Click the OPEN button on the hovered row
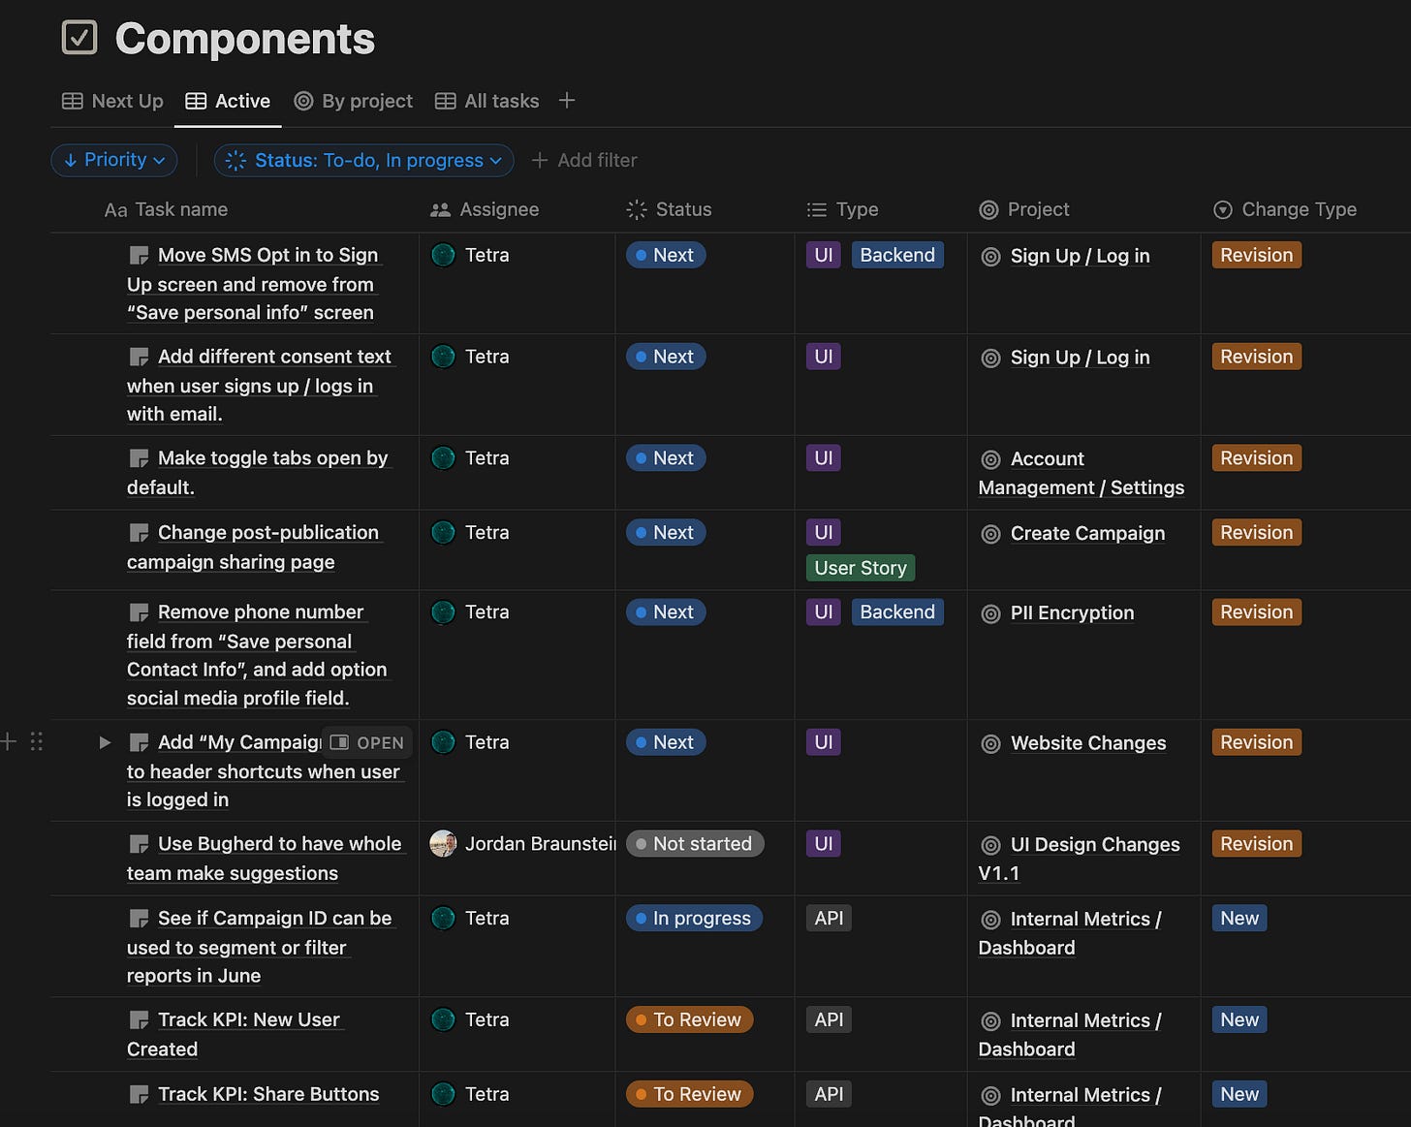 (367, 742)
